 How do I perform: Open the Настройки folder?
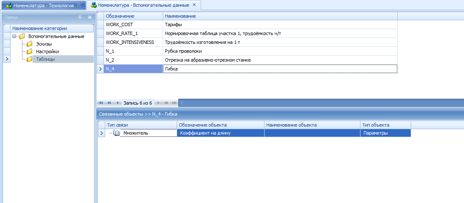click(x=47, y=51)
